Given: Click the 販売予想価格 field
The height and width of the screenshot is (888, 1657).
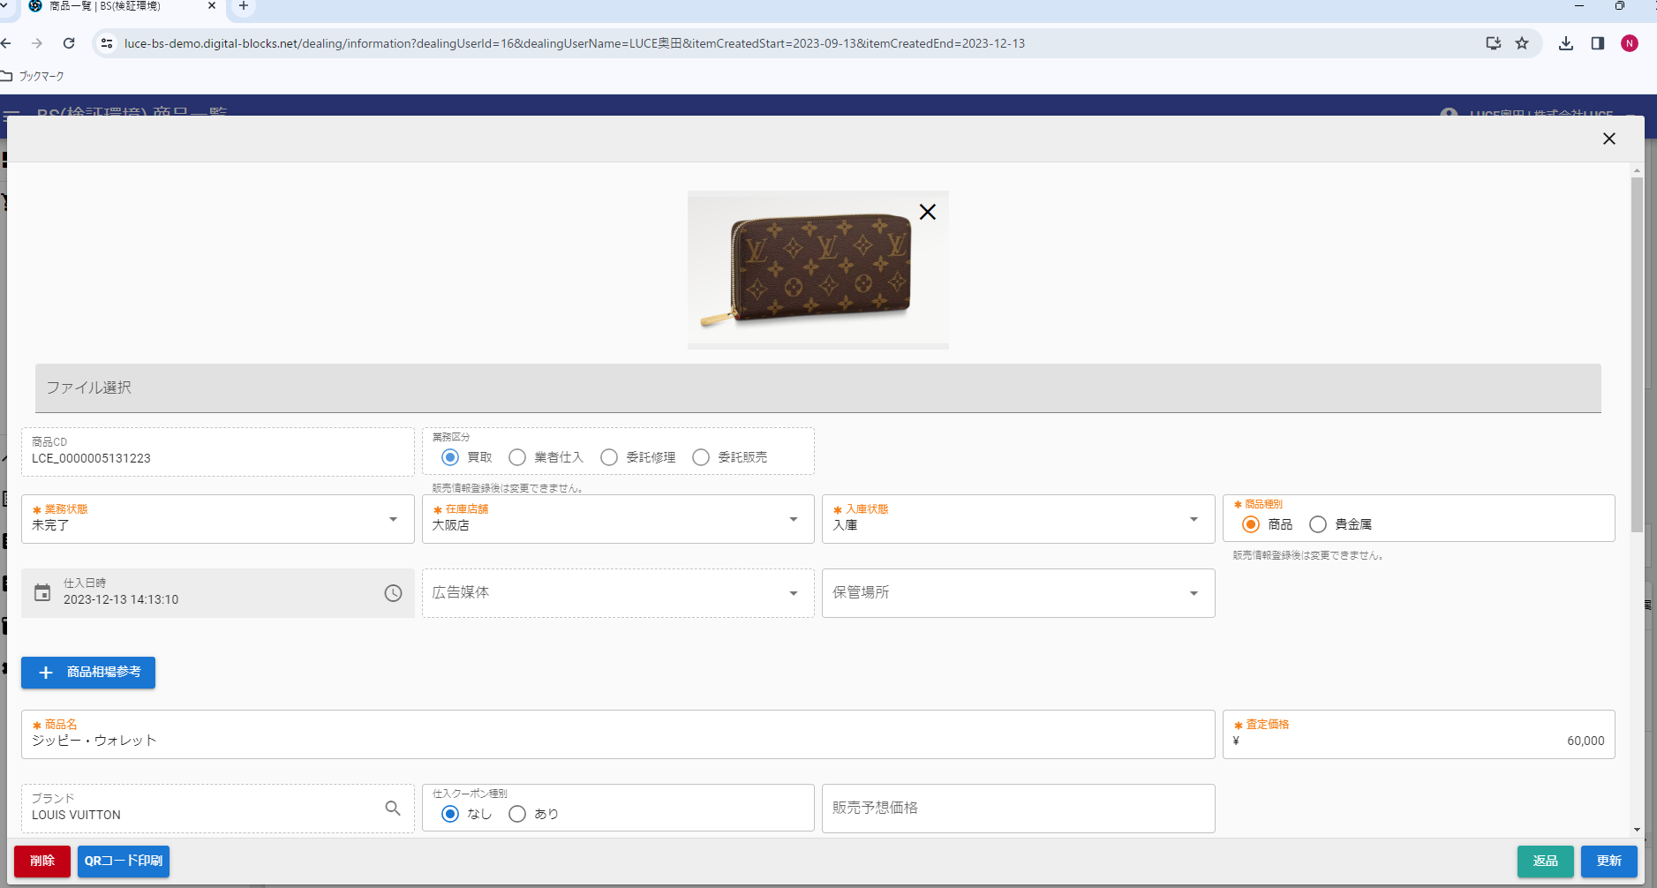Looking at the screenshot, I should pos(1018,809).
